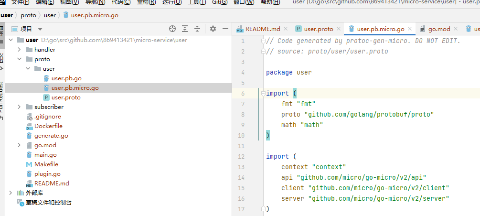Select Makefile in project tree
Screen dimensions: 480x216
[x=46, y=164]
